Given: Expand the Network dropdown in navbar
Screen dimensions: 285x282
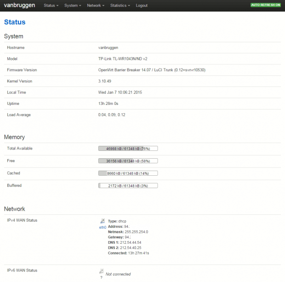Looking at the screenshot, I should (x=96, y=6).
